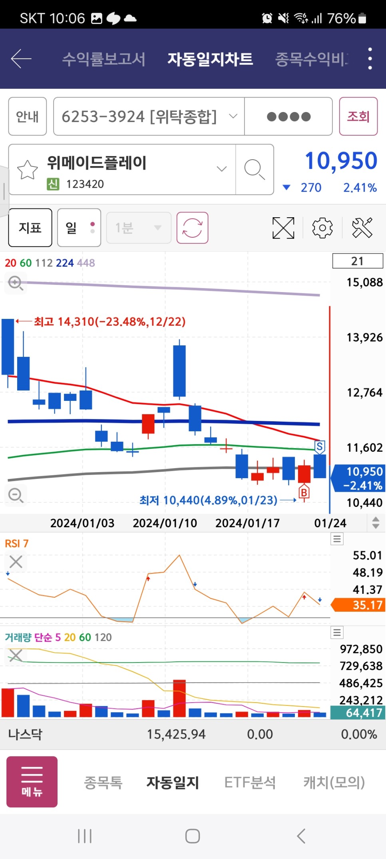
Task: Add 위메이드플레이 to favorites star
Action: 28,170
